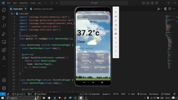Open the Edit menu
This screenshot has width=178, height=100.
[x=15, y=3]
